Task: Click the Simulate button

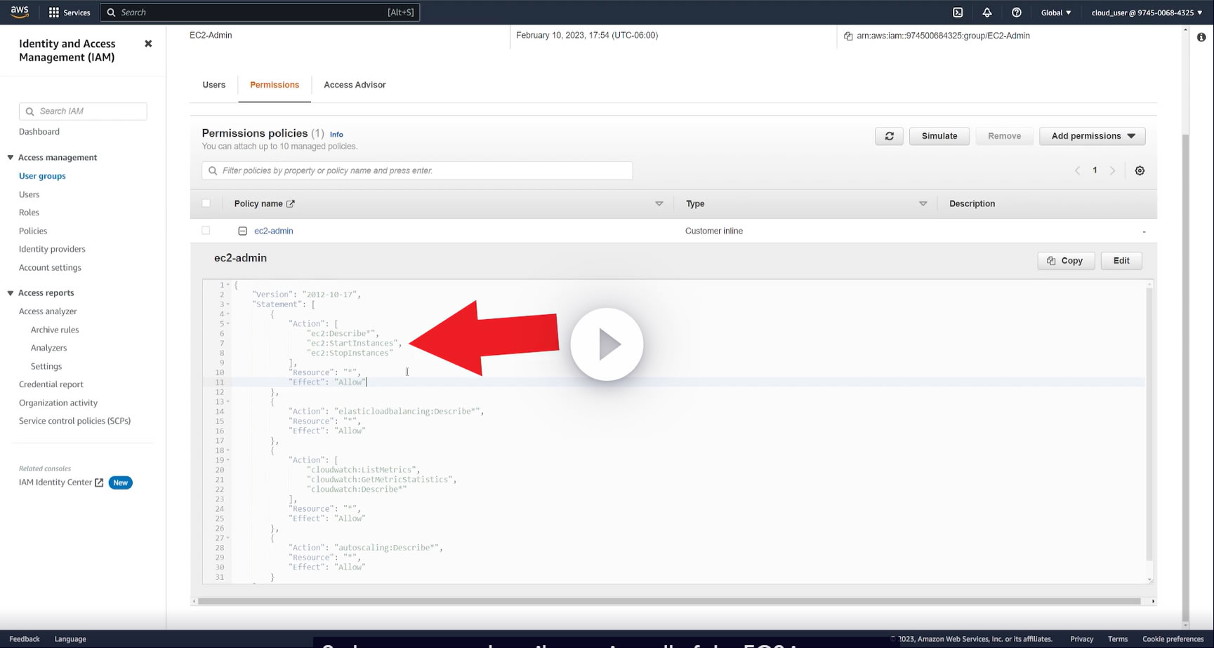Action: (x=939, y=136)
